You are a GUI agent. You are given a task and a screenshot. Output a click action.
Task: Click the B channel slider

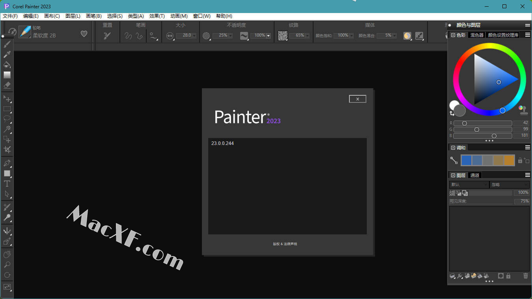pyautogui.click(x=483, y=136)
